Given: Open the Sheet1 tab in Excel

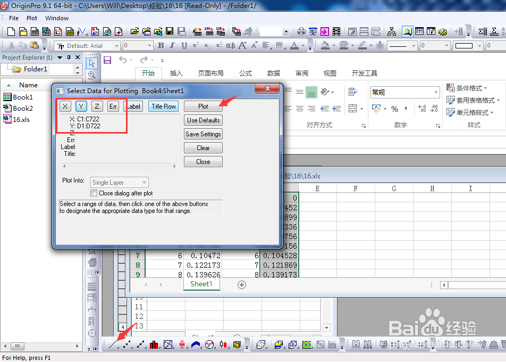Looking at the screenshot, I should tap(201, 284).
